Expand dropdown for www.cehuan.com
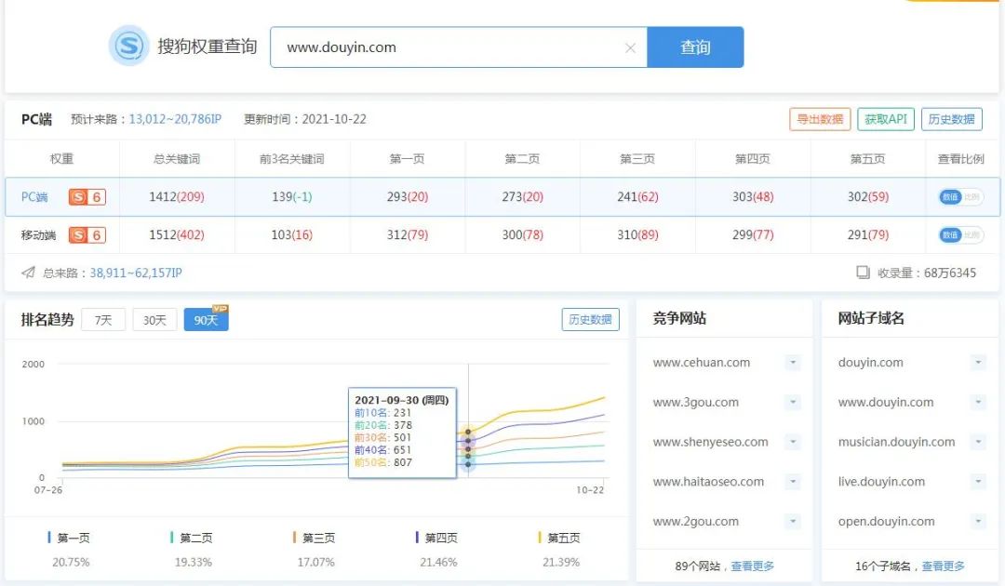Screen dimensions: 1005x586 click(x=793, y=363)
